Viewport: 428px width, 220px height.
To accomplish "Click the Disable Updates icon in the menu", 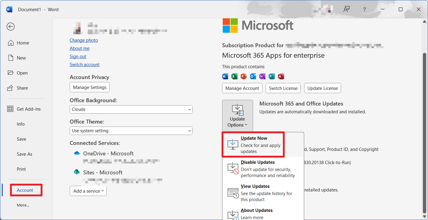I will (233, 169).
